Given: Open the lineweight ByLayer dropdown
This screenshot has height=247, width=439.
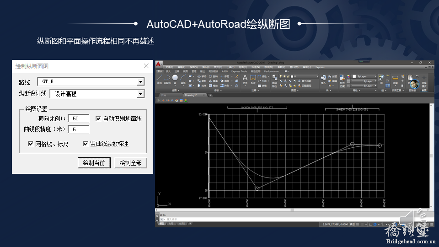Looking at the screenshot, I should click(x=364, y=81).
